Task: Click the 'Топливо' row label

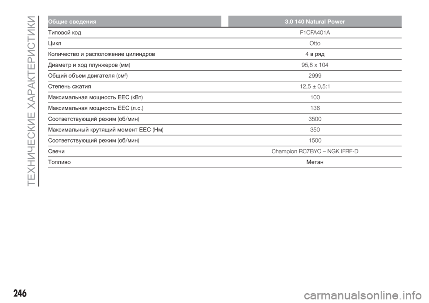Action: (x=59, y=162)
